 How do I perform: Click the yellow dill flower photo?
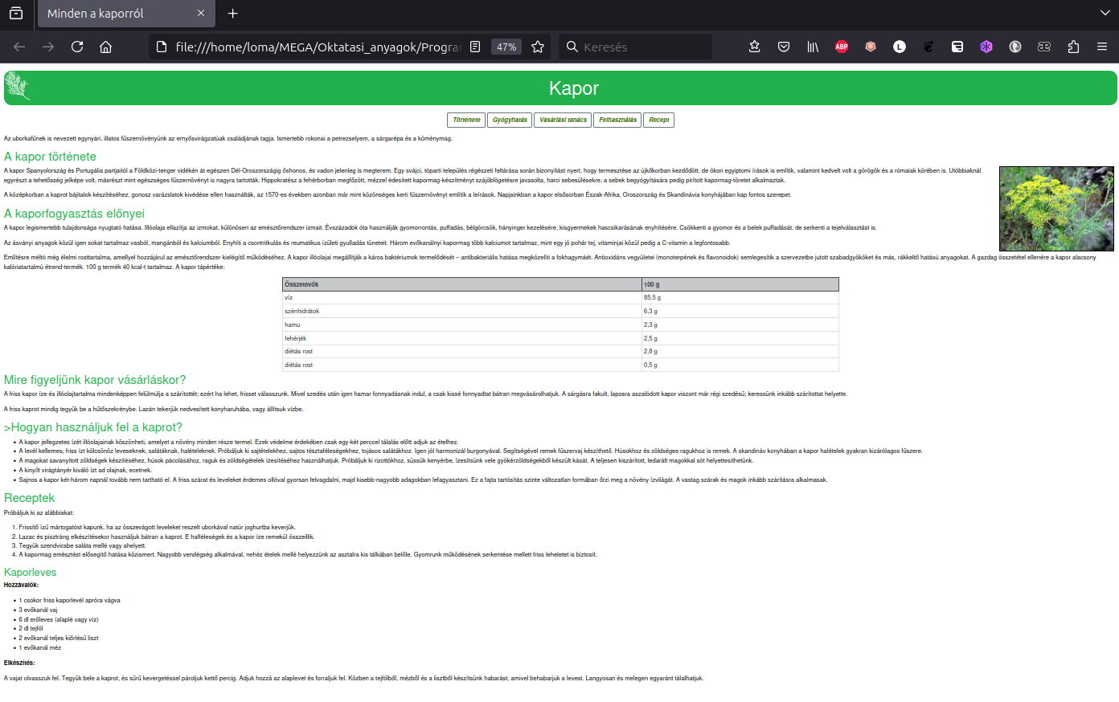click(1056, 209)
